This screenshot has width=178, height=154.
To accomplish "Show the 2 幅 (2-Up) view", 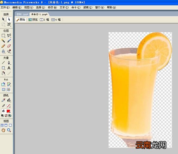I will [44, 20].
